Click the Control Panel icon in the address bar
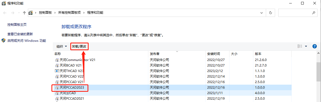The height and width of the screenshot is (102, 321). pos(31,13)
